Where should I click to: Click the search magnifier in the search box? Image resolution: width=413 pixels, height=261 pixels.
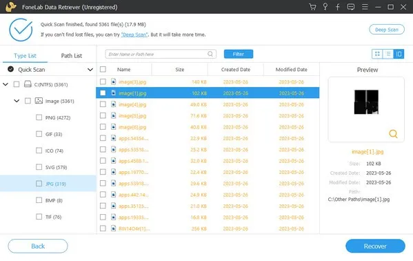(x=210, y=54)
